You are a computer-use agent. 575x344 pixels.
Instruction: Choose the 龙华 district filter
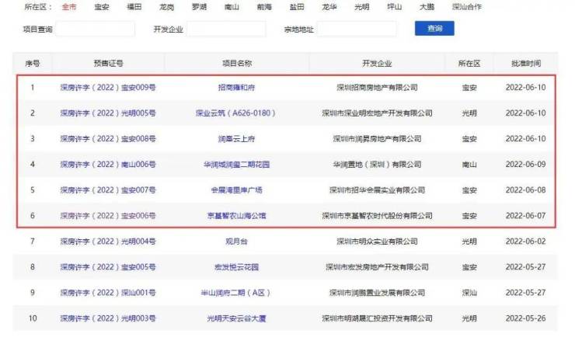329,7
